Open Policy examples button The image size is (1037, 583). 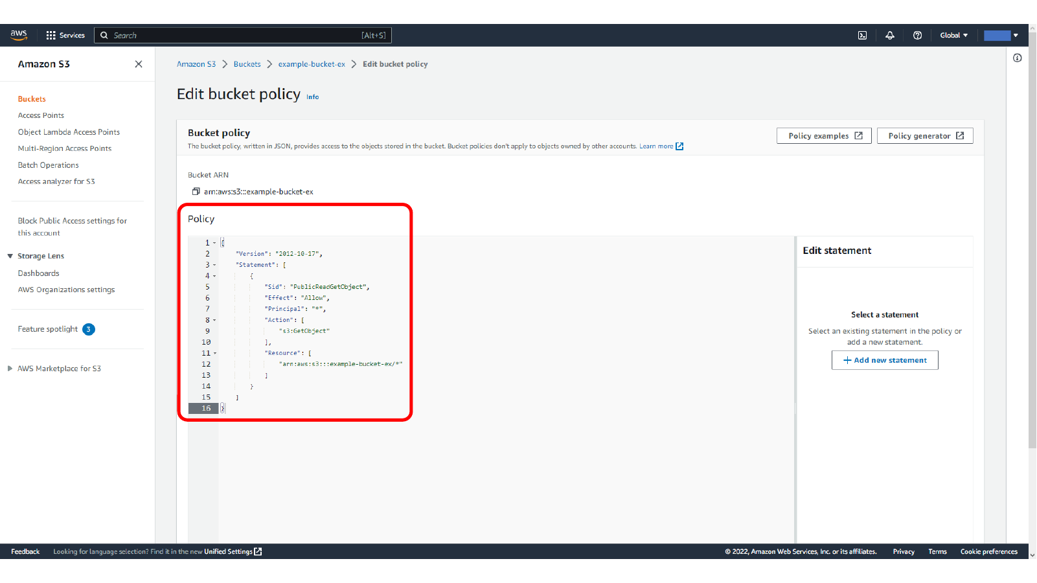pos(824,136)
